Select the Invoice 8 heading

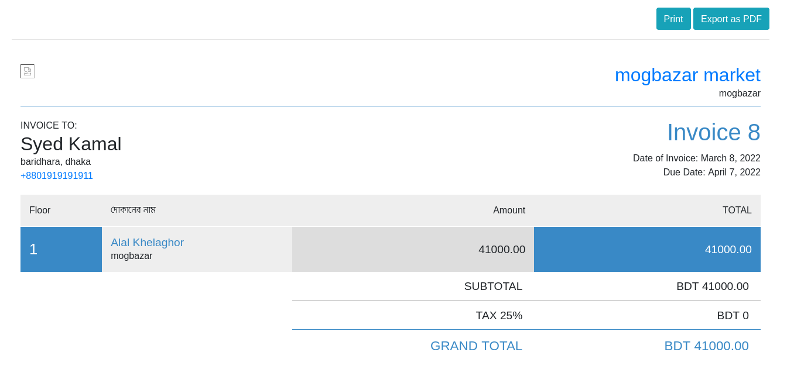pos(714,132)
